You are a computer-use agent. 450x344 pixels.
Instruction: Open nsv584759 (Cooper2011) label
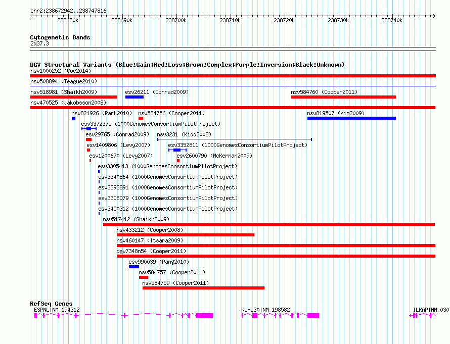click(x=175, y=283)
